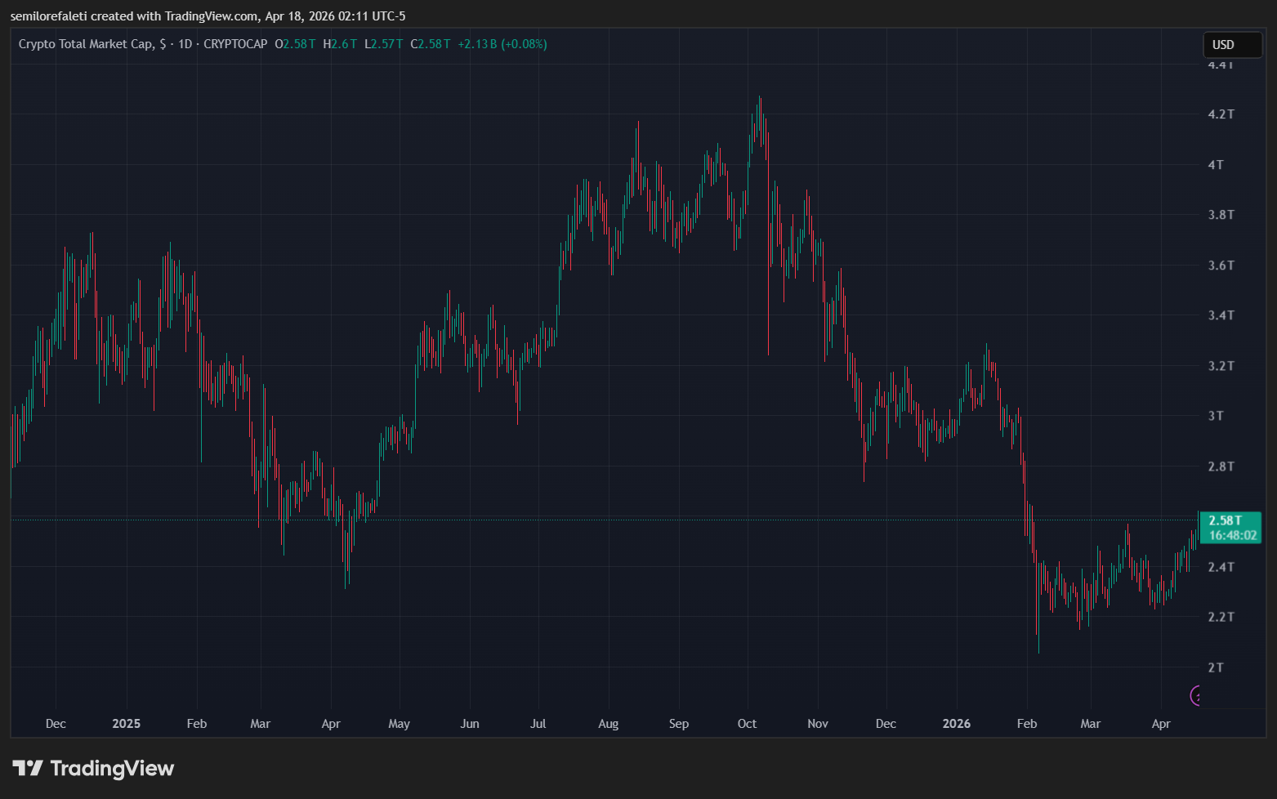Open the USD currency selector

click(x=1232, y=45)
